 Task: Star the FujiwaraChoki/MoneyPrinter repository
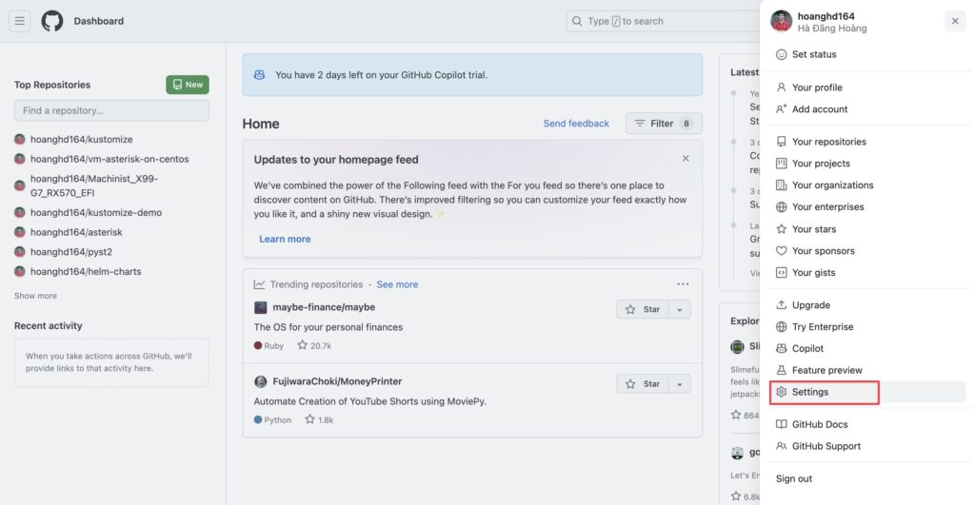pyautogui.click(x=643, y=384)
